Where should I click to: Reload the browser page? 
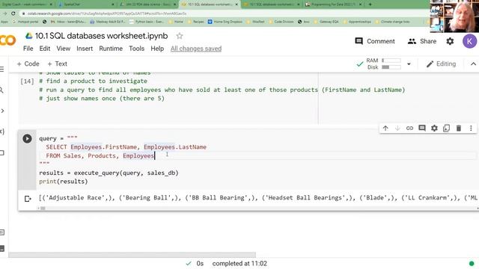click(x=13, y=13)
